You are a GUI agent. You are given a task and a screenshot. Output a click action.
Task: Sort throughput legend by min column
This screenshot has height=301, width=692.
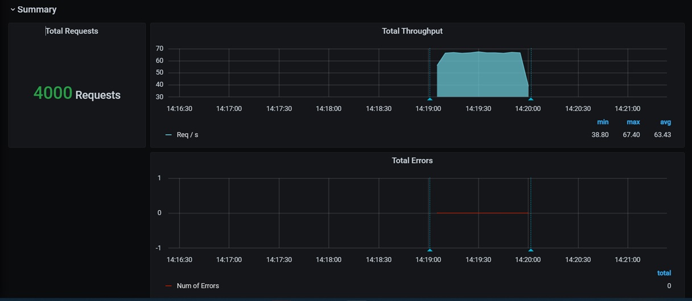click(x=603, y=122)
